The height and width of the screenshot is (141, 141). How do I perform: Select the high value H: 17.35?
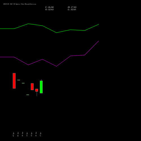(72, 7)
